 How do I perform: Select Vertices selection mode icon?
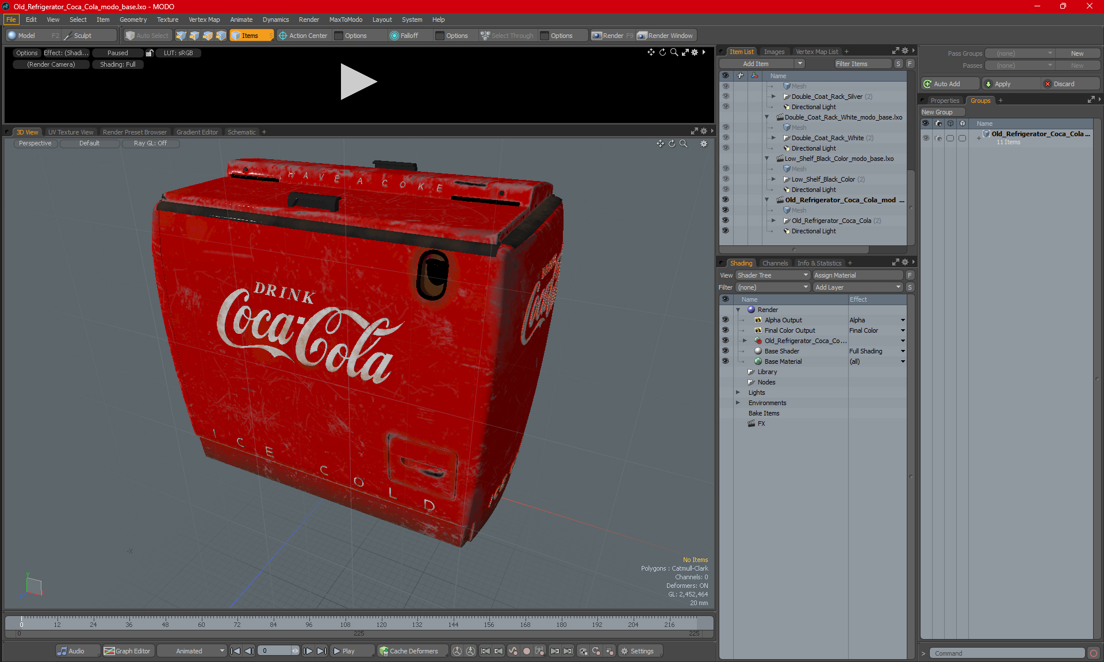[x=181, y=36]
